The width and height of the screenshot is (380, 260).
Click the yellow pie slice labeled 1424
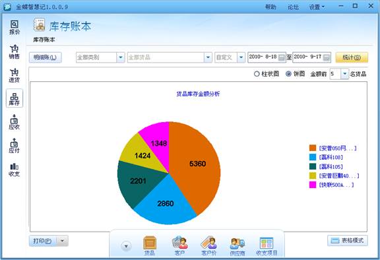pos(142,155)
